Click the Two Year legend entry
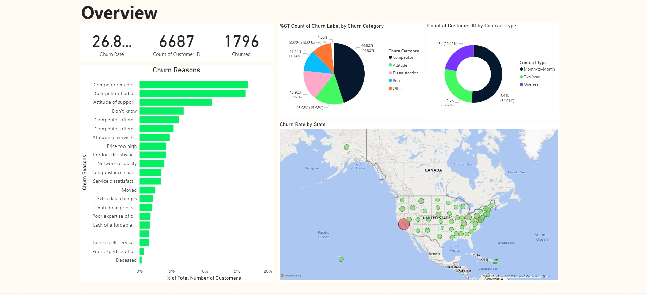 click(x=531, y=77)
